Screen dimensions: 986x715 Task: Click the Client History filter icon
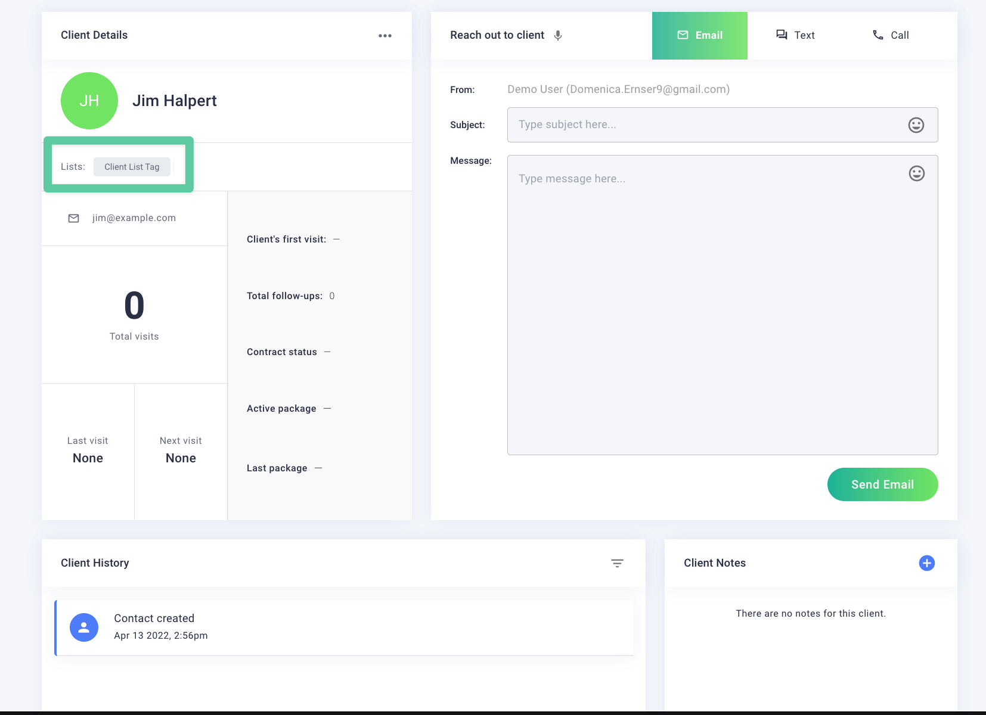[617, 563]
